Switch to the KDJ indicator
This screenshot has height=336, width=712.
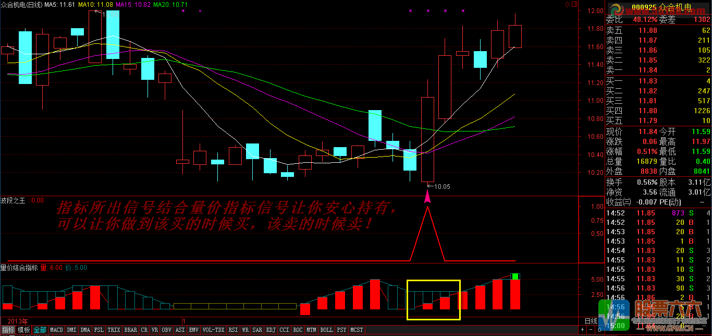(x=271, y=330)
